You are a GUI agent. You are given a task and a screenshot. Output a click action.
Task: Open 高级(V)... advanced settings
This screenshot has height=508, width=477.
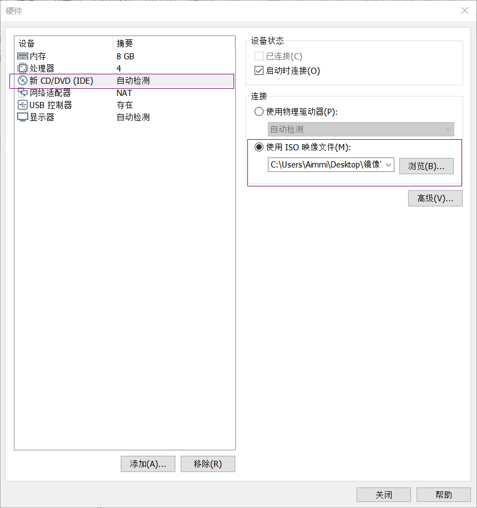pos(435,199)
